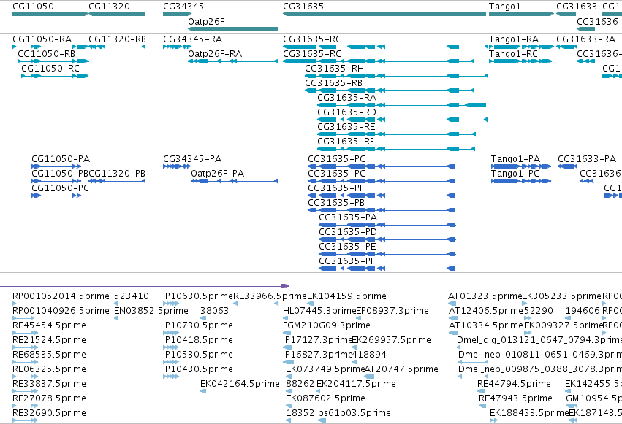Select protein CG11320-PB
This screenshot has width=622, height=424.
tap(117, 181)
